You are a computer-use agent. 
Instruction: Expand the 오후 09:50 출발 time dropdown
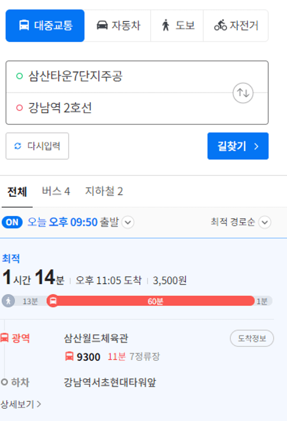pyautogui.click(x=128, y=222)
